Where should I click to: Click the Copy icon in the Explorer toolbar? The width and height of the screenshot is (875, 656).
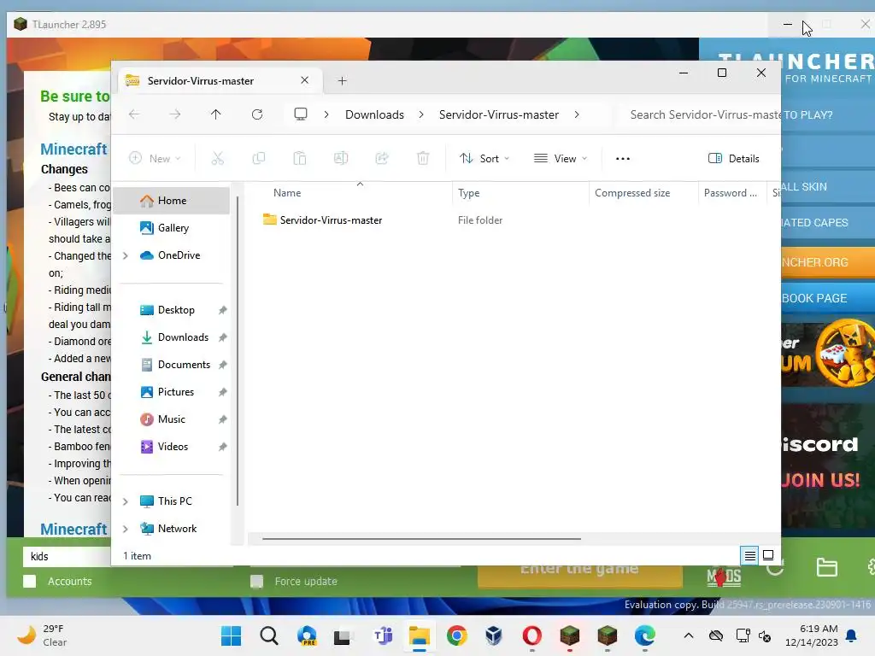click(x=259, y=158)
